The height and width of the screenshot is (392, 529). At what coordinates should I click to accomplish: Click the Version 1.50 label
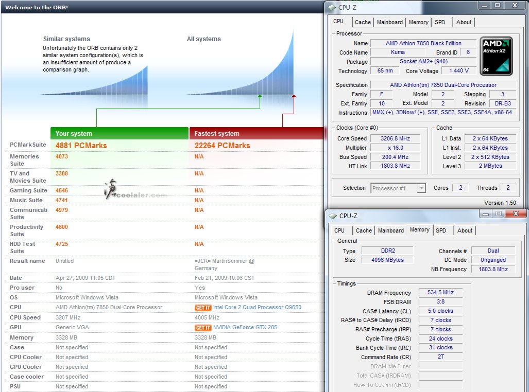pyautogui.click(x=500, y=203)
